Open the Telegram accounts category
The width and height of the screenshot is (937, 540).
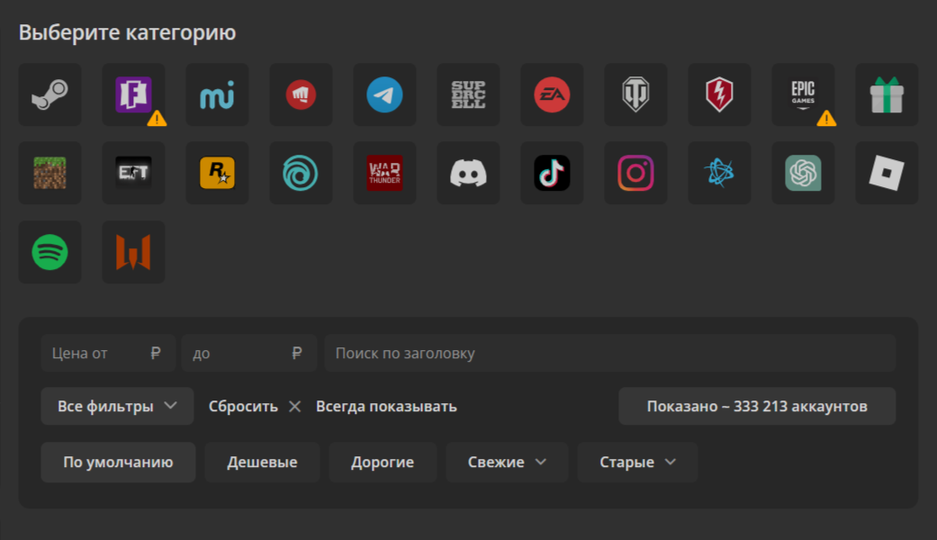[x=384, y=94]
